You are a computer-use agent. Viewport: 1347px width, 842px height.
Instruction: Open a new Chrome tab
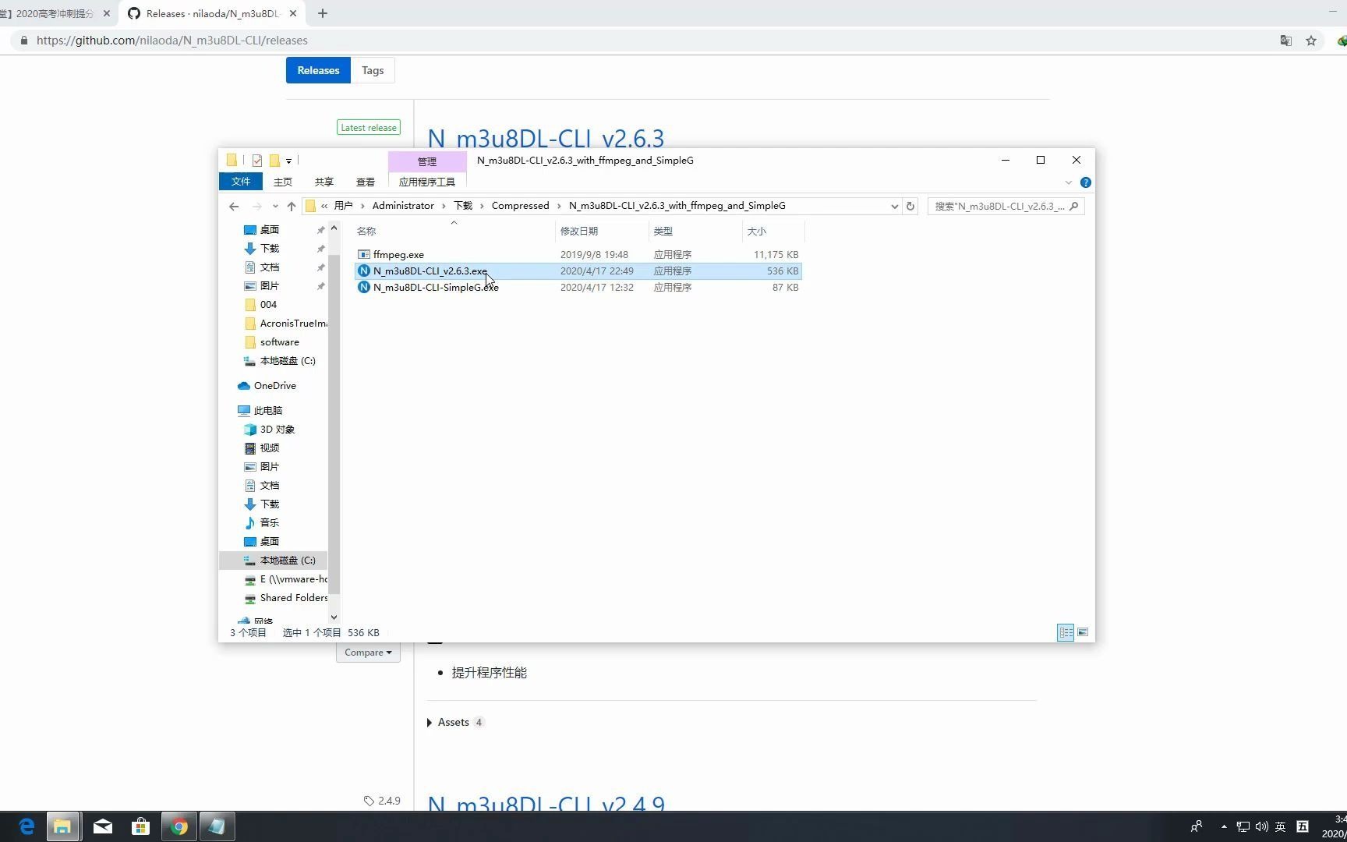323,13
